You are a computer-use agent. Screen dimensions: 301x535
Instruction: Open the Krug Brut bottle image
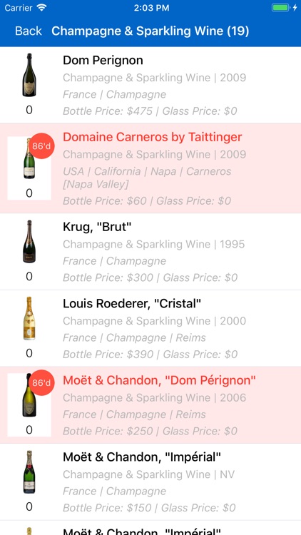coord(29,242)
